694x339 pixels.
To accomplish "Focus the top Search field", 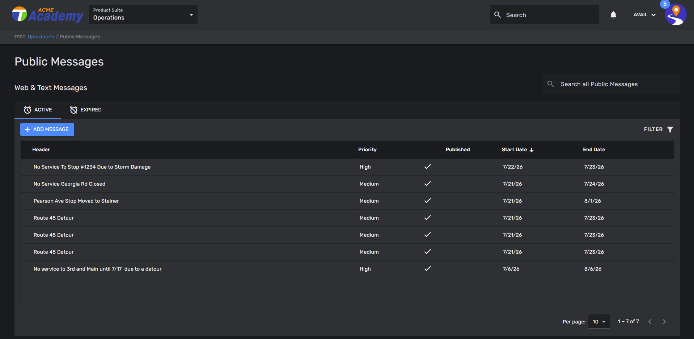I will [545, 15].
